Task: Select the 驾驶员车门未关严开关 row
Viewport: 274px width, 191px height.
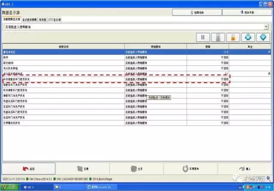Action: click(137, 85)
